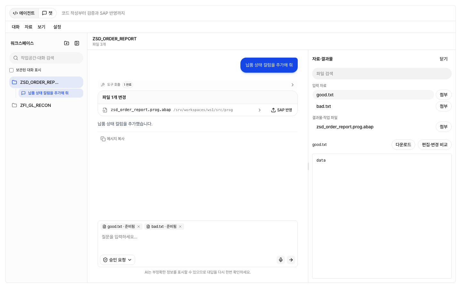461x288 pixels.
Task: Select bad.txt in 입력 자료 list
Action: (x=373, y=106)
